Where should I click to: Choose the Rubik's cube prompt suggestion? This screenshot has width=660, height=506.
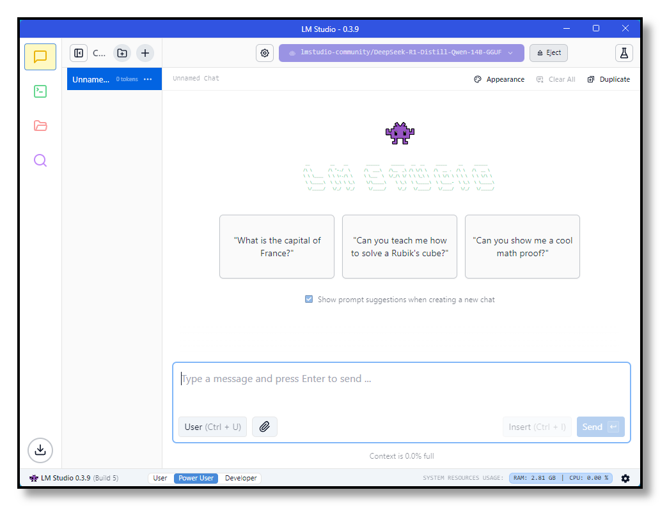400,247
